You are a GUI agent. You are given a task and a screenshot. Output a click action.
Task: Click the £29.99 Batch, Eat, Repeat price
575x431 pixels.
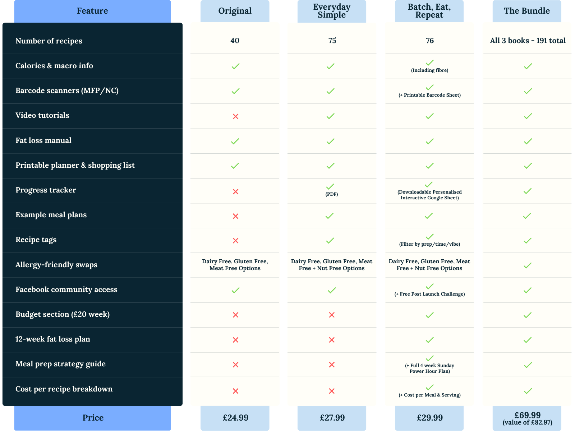[429, 418]
